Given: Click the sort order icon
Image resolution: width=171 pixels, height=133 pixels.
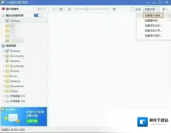Looking at the screenshot, I should point(164,9).
